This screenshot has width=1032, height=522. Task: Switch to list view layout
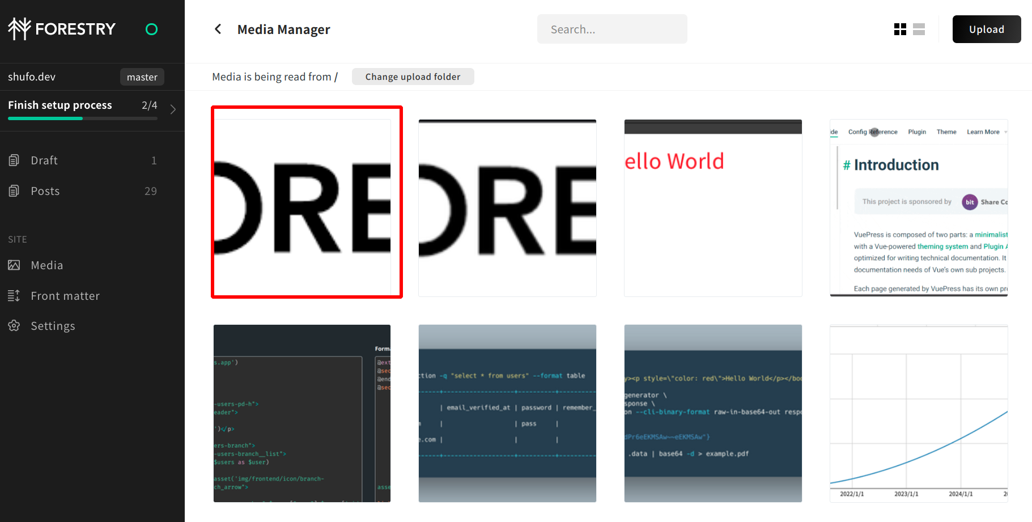click(x=919, y=29)
